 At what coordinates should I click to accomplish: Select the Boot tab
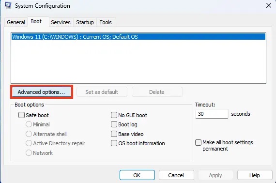[x=36, y=21]
